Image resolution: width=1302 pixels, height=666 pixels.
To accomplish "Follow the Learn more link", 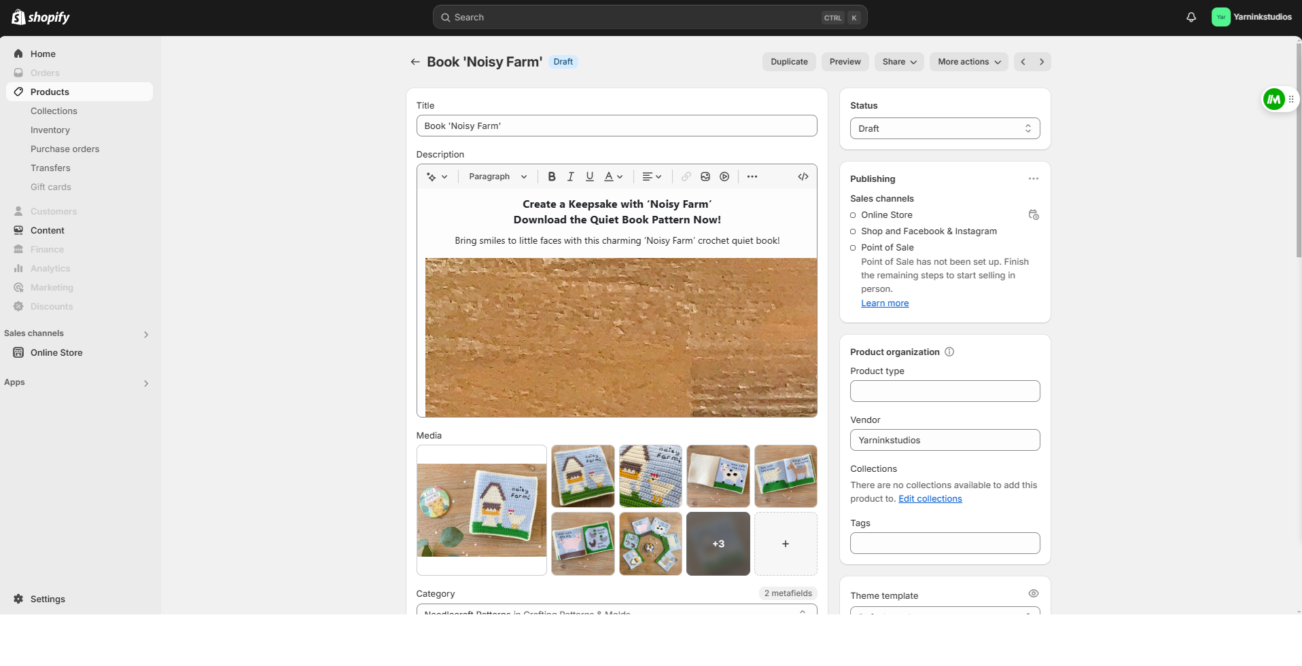I will [885, 303].
